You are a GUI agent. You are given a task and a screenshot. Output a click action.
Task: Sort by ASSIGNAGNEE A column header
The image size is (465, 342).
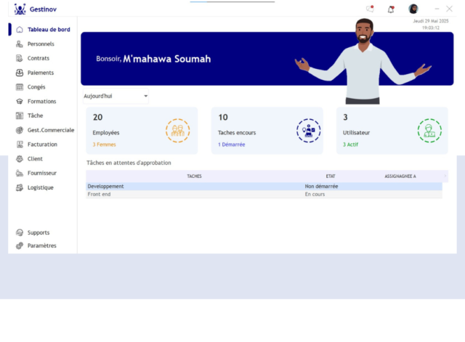[x=400, y=176]
